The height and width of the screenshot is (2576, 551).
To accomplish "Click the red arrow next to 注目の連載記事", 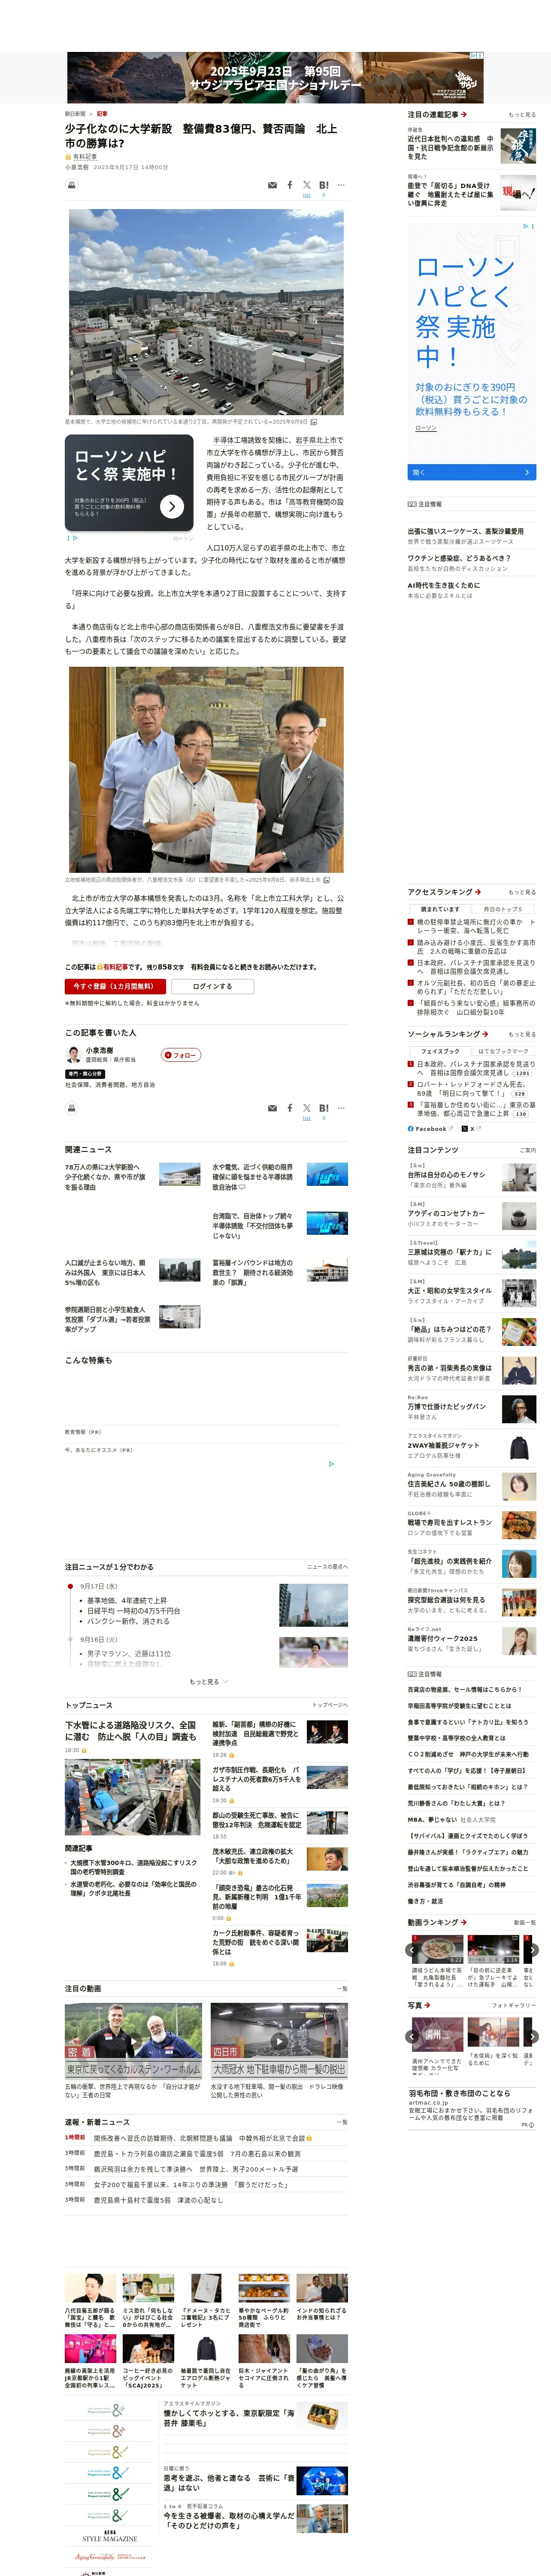I will pyautogui.click(x=463, y=114).
